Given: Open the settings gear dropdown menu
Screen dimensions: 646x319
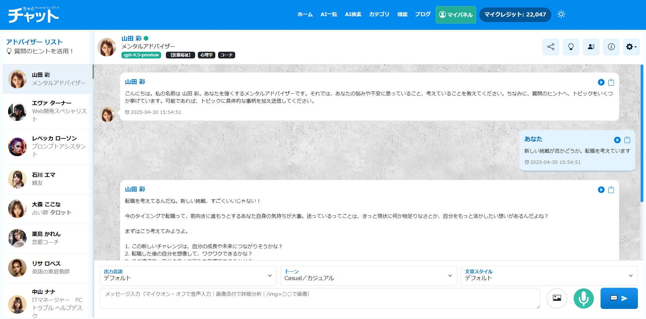Looking at the screenshot, I should pyautogui.click(x=631, y=47).
